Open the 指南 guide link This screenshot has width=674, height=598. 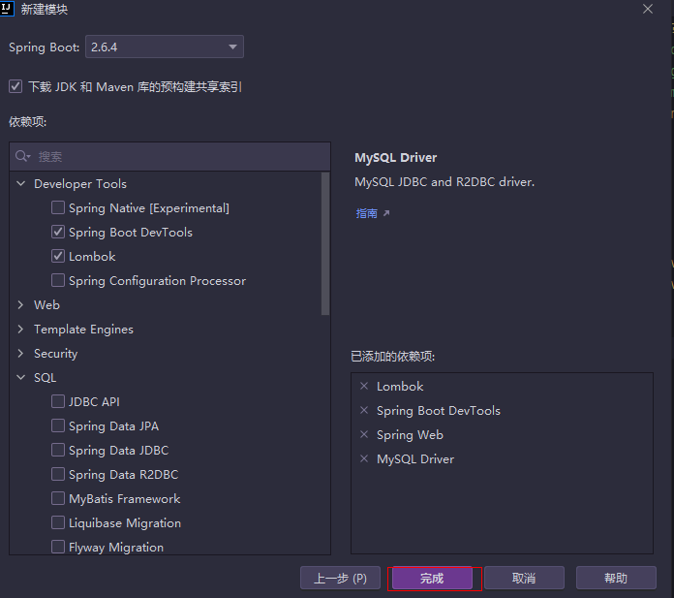click(366, 213)
